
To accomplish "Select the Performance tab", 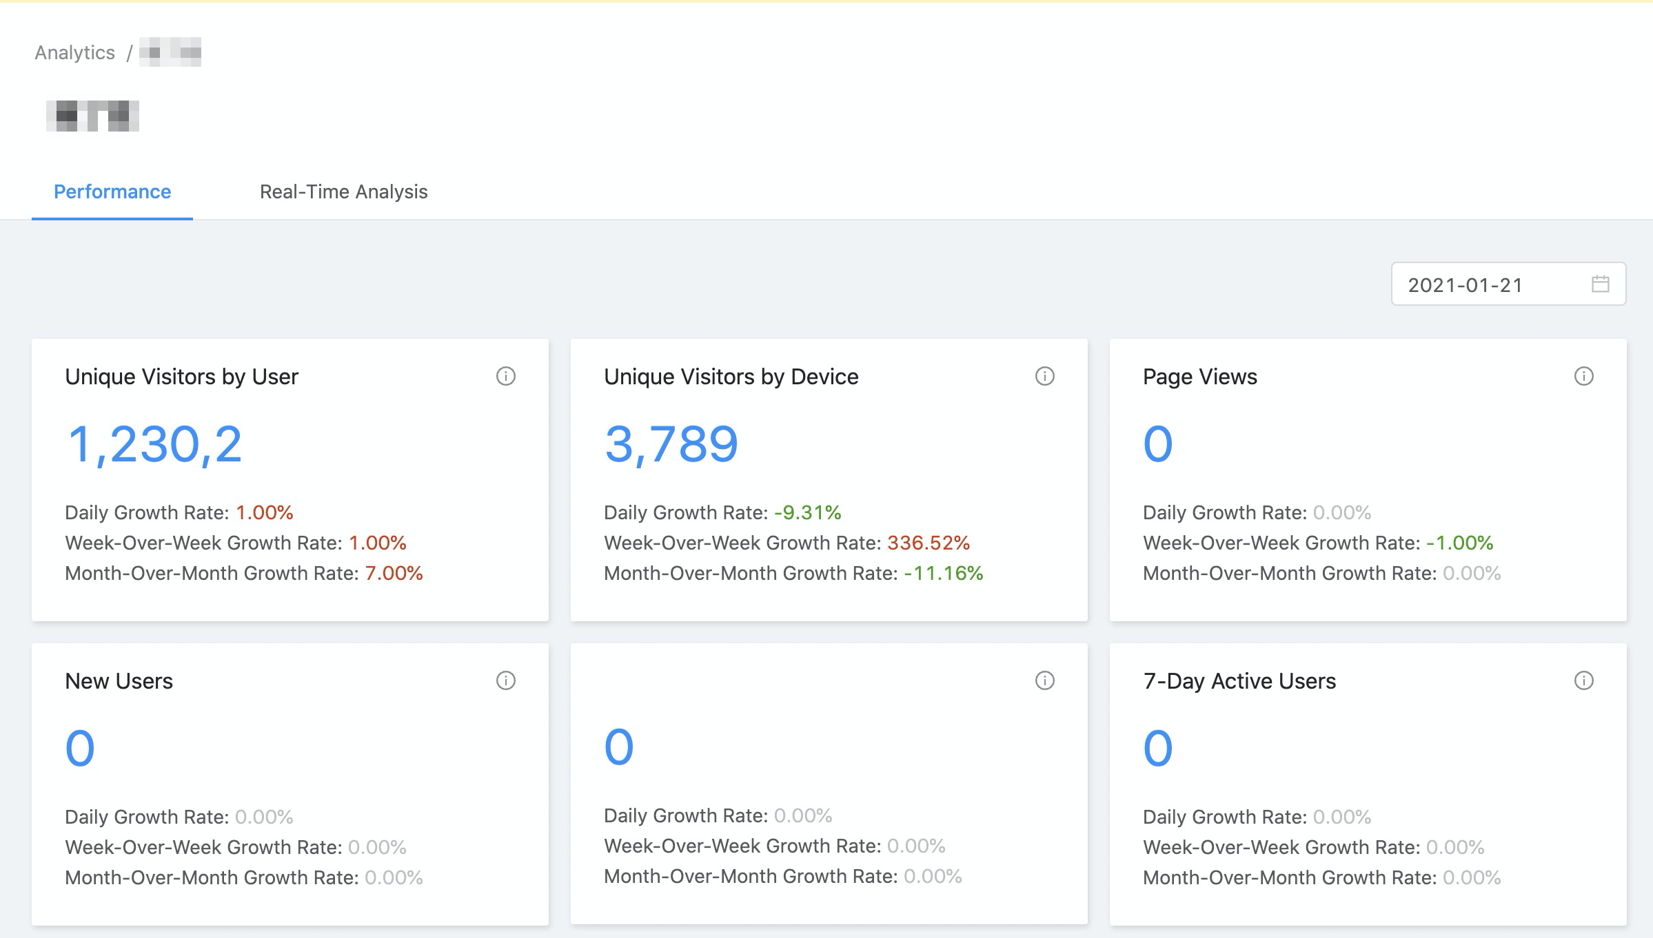I will coord(112,191).
